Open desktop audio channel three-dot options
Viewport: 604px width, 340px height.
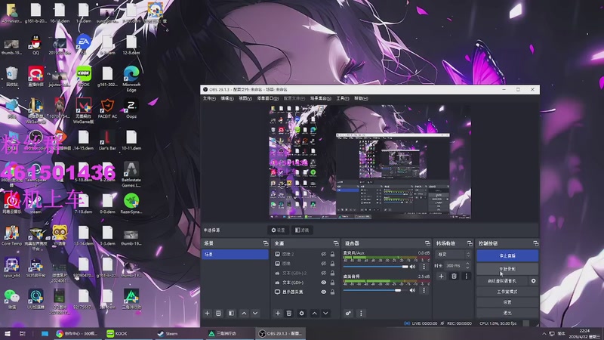point(424,290)
